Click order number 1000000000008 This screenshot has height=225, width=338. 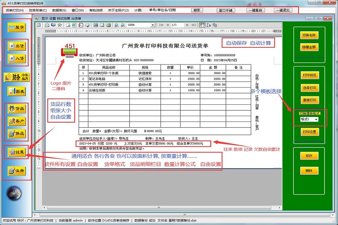point(224,55)
